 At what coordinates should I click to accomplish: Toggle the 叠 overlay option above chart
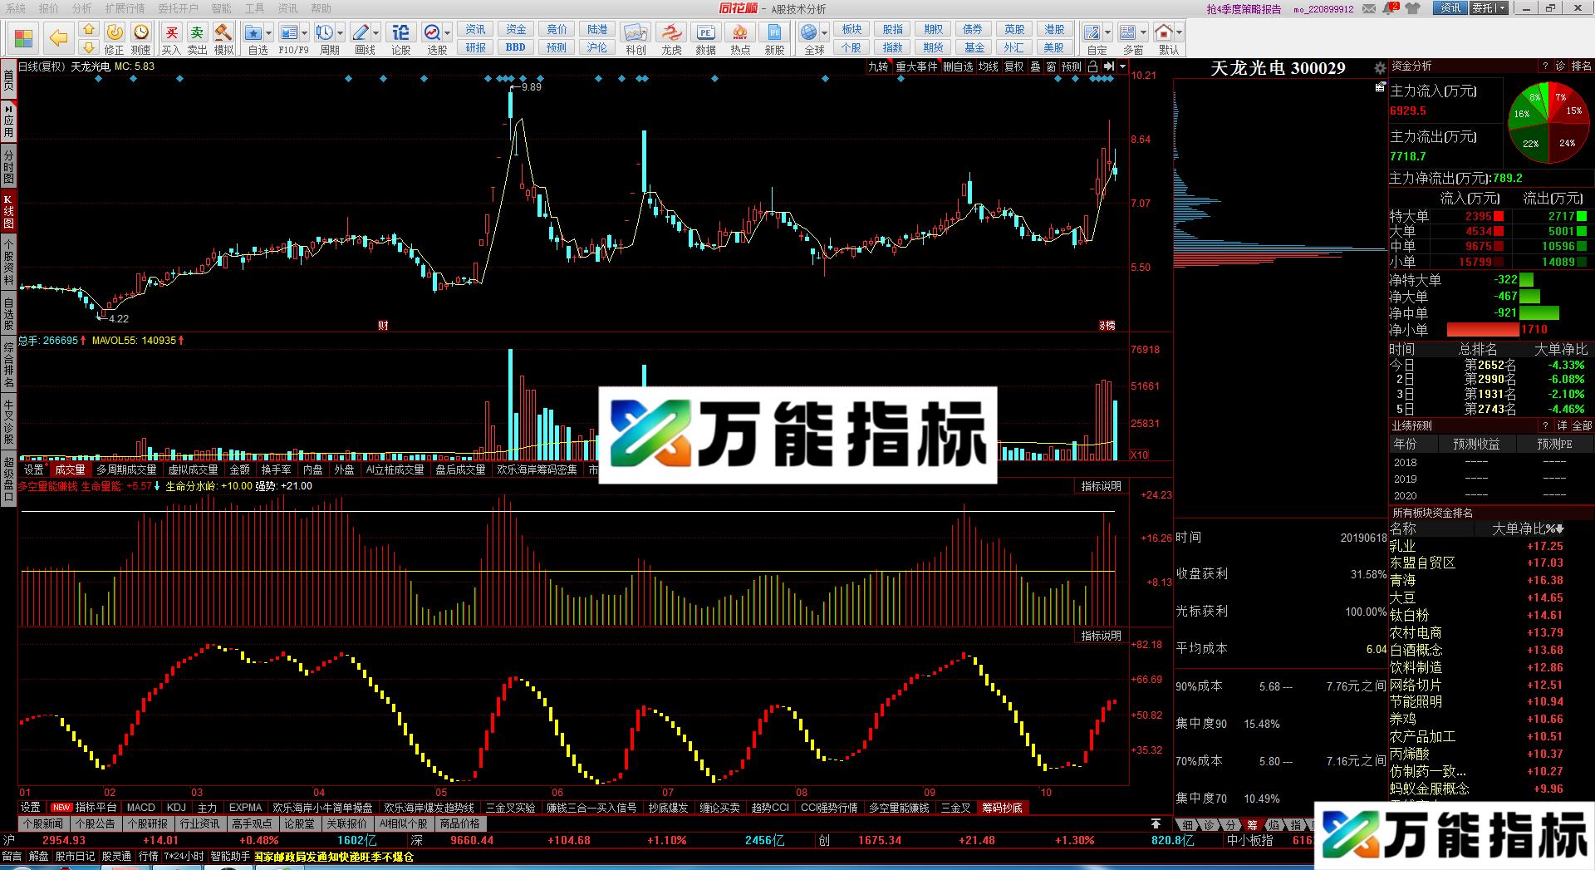click(x=1035, y=67)
